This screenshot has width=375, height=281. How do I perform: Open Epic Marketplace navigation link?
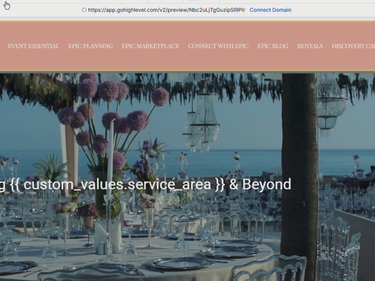pyautogui.click(x=150, y=46)
